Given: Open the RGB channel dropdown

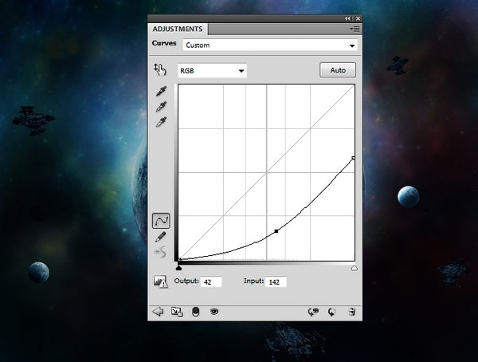Looking at the screenshot, I should coord(212,71).
